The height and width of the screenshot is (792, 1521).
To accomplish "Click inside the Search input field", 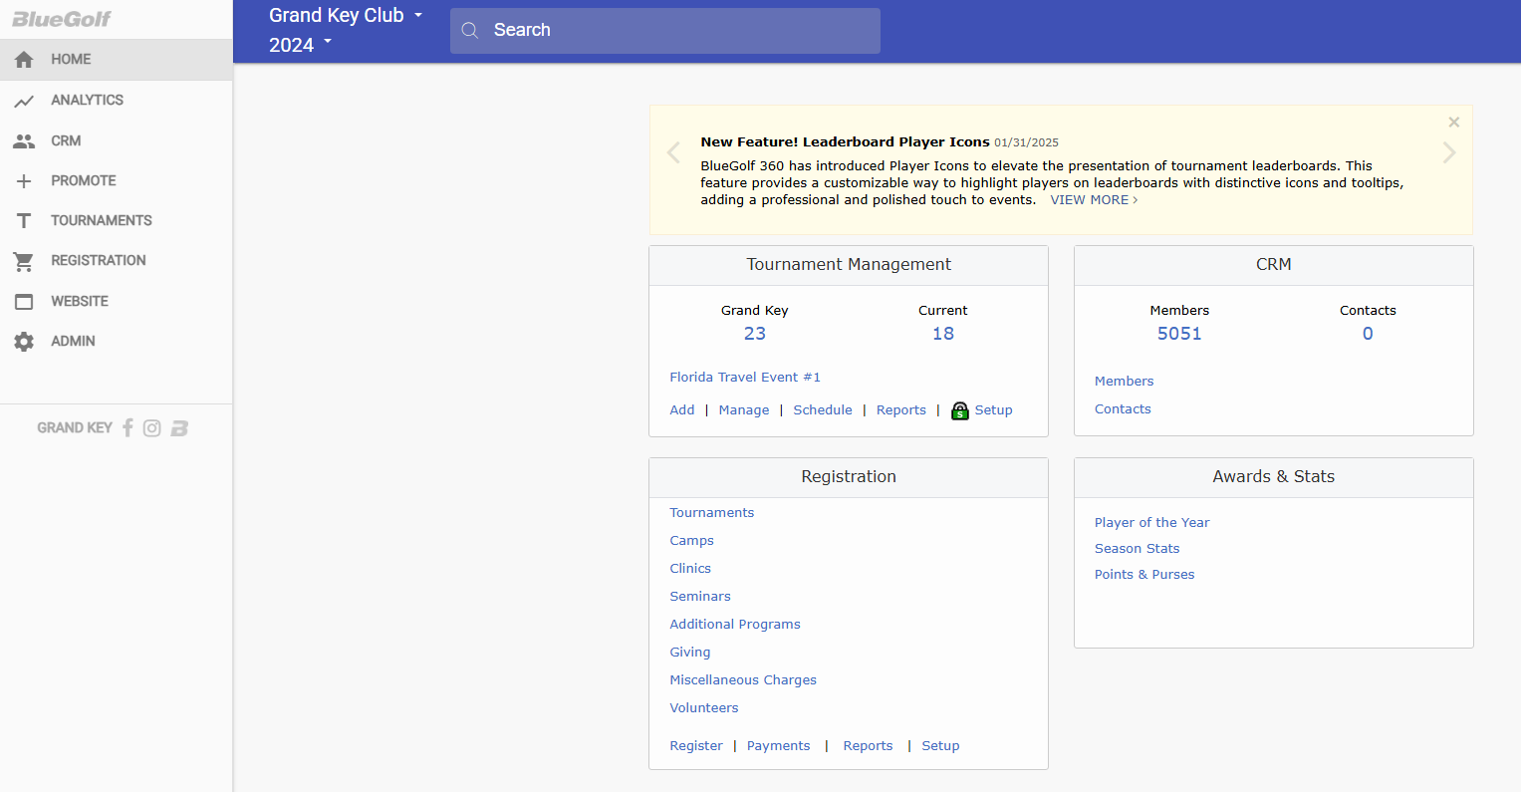I will [x=665, y=31].
